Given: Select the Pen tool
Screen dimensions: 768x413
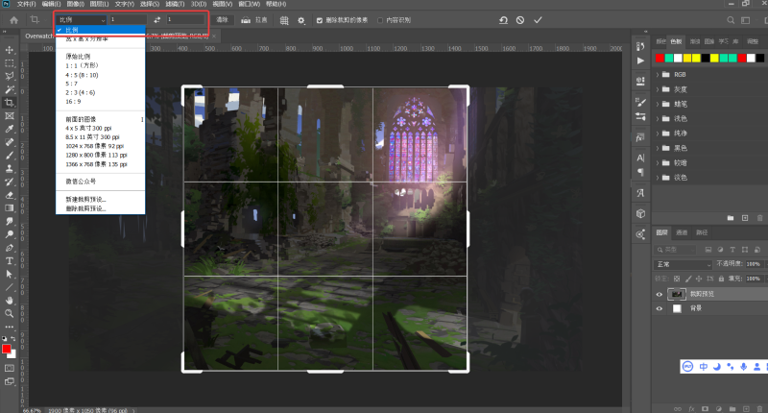Looking at the screenshot, I should 10,248.
